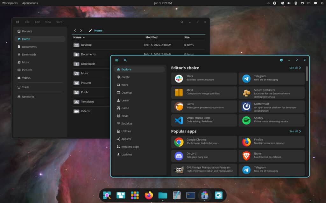Select Utilities category in app store

[139, 131]
